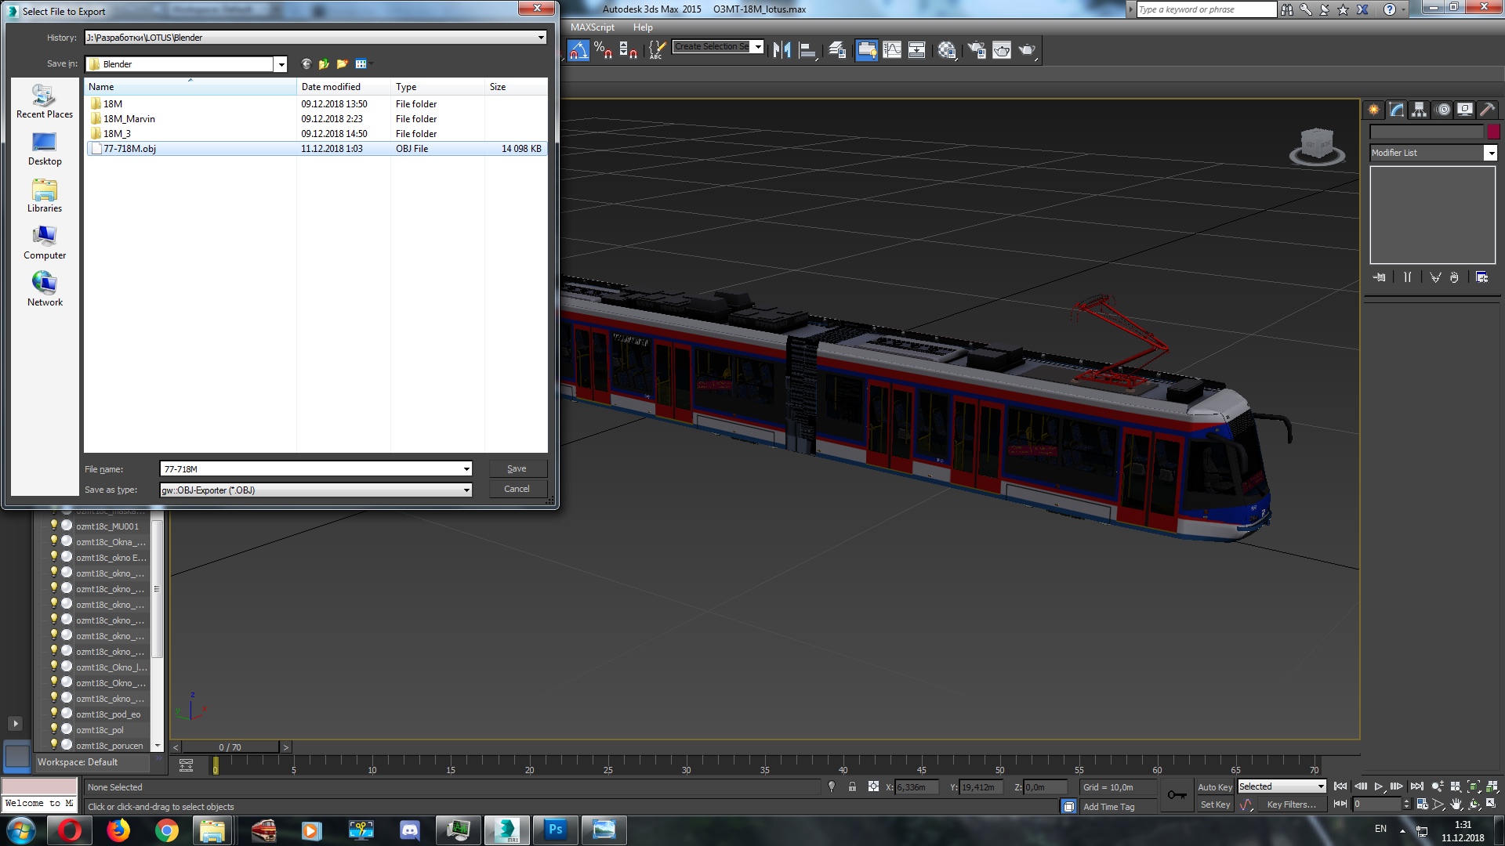The image size is (1505, 846).
Task: Switch to Hierarchy command panel tab
Action: coord(1419,110)
